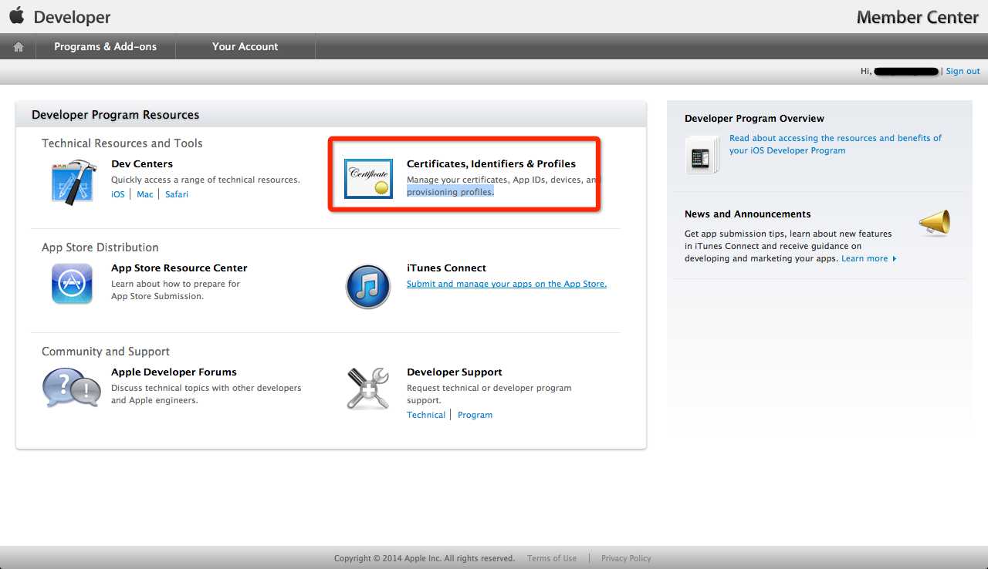Screen dimensions: 988x569
Task: Open the App Store Resource Center icon
Action: tap(73, 284)
